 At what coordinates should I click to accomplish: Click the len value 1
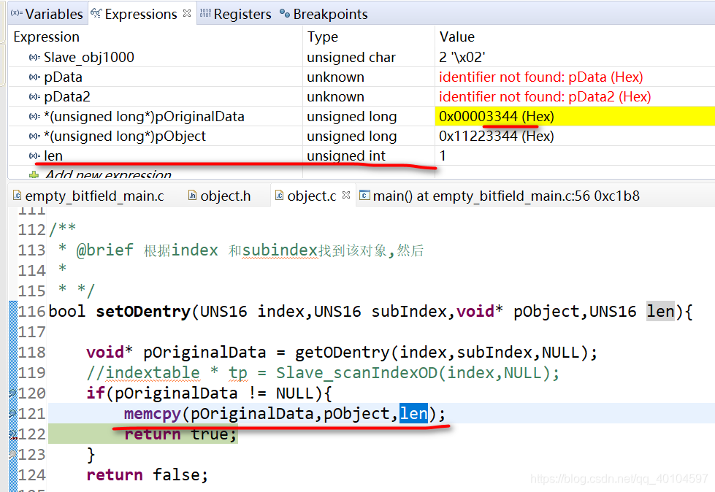click(x=443, y=155)
